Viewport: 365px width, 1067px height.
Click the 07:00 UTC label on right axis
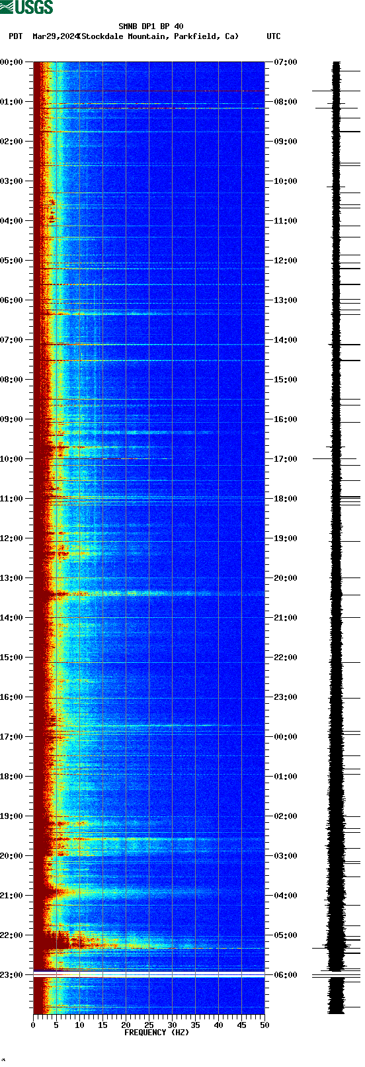(286, 62)
